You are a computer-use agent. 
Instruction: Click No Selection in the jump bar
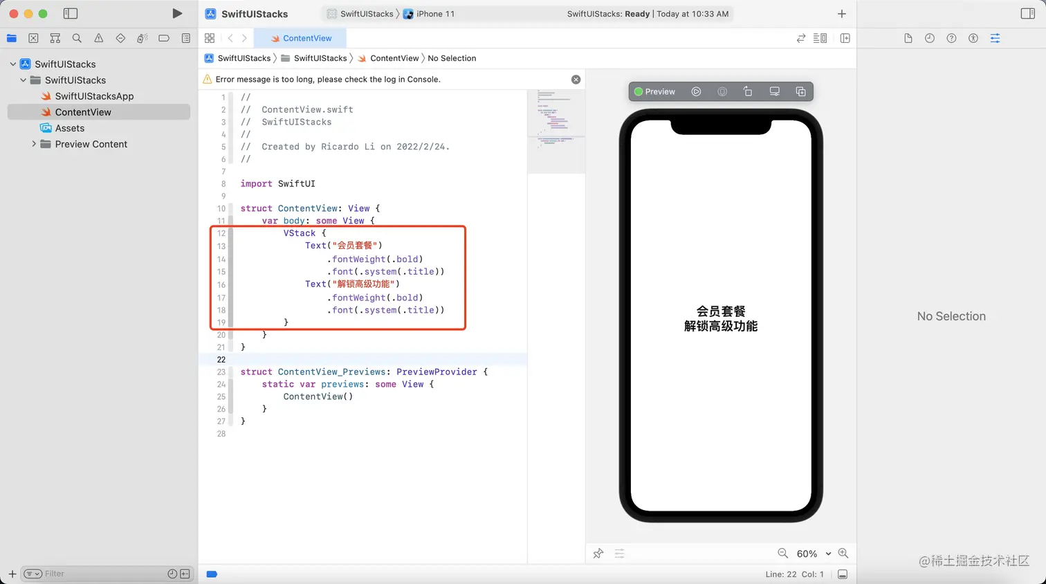pyautogui.click(x=452, y=58)
